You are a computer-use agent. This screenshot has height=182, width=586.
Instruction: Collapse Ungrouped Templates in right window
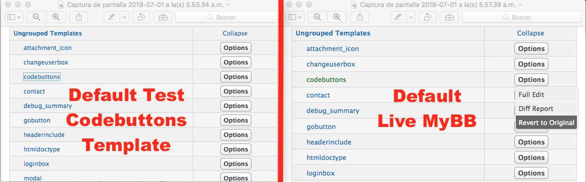tap(530, 33)
